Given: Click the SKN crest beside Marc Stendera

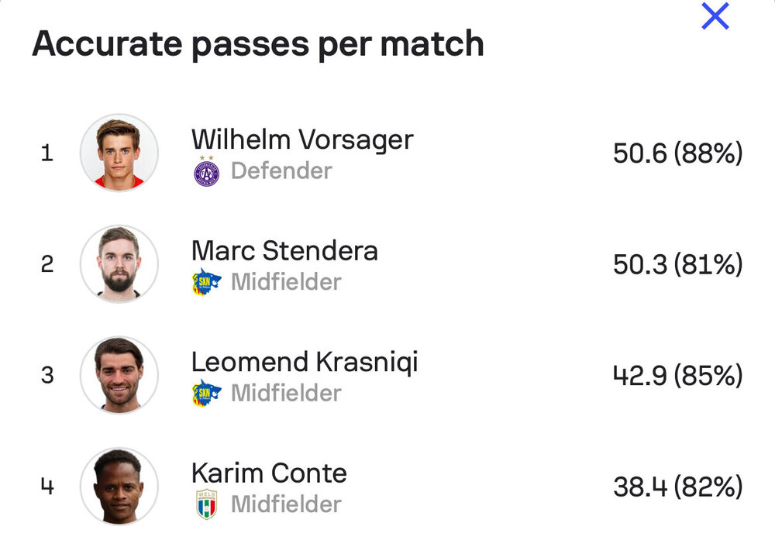Looking at the screenshot, I should 207,282.
